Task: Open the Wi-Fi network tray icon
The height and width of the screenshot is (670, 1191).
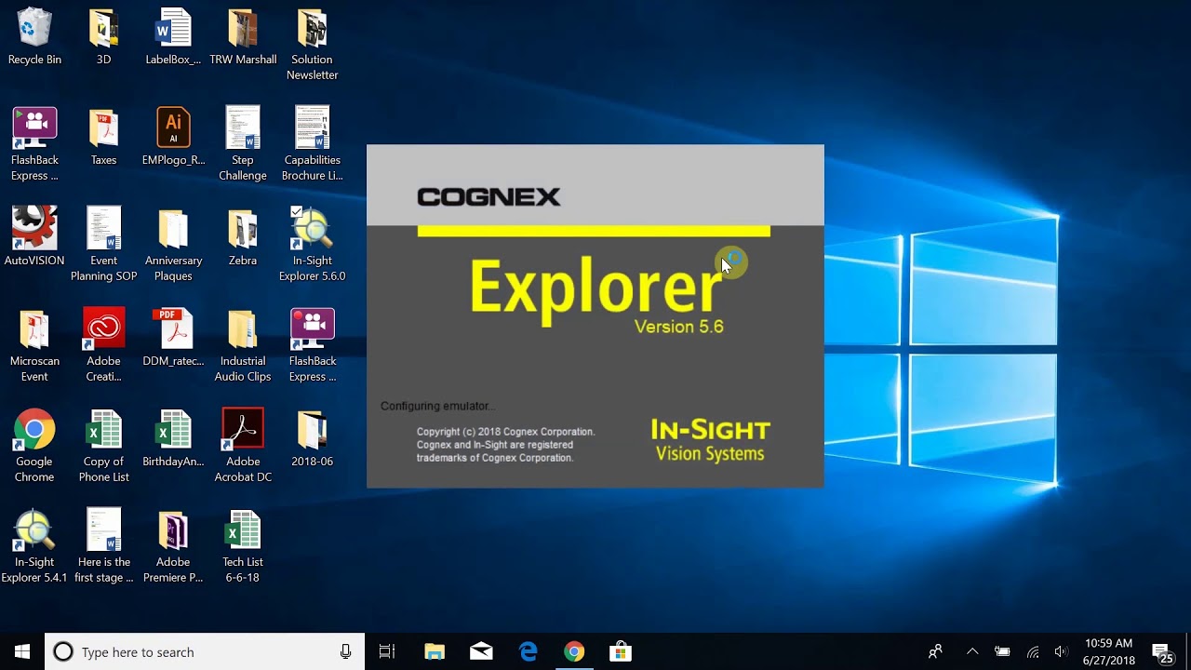Action: point(1032,651)
